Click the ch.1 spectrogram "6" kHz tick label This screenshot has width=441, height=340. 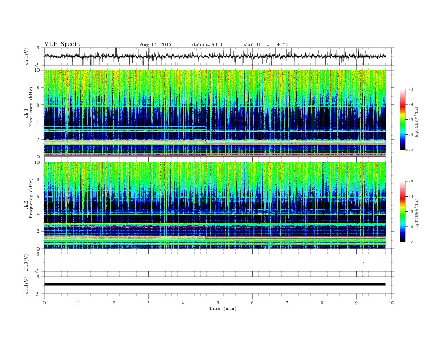39,105
